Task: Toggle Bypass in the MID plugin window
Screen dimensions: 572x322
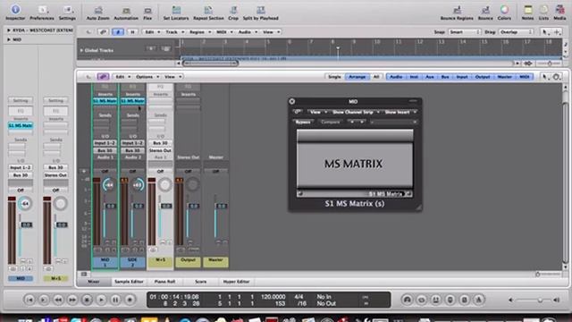Action: (x=303, y=122)
